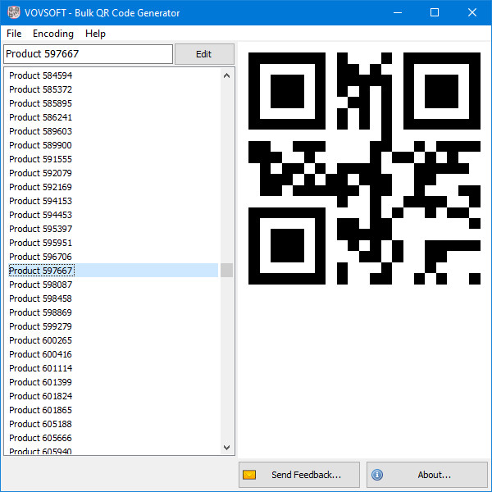The height and width of the screenshot is (492, 492).
Task: Minimize the Bulk QR Code Generator window
Action: click(x=398, y=12)
